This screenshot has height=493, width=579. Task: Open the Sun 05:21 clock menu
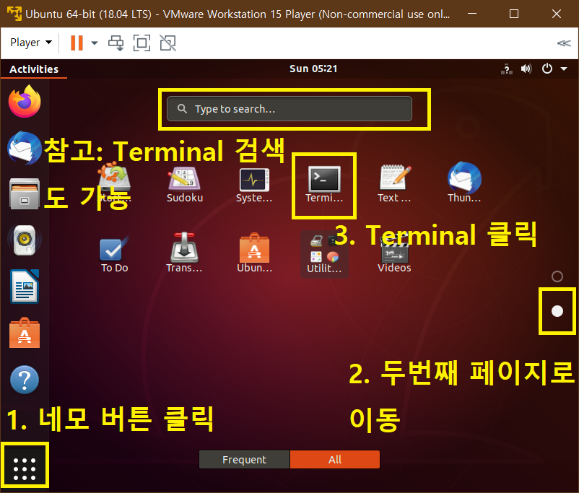[313, 69]
